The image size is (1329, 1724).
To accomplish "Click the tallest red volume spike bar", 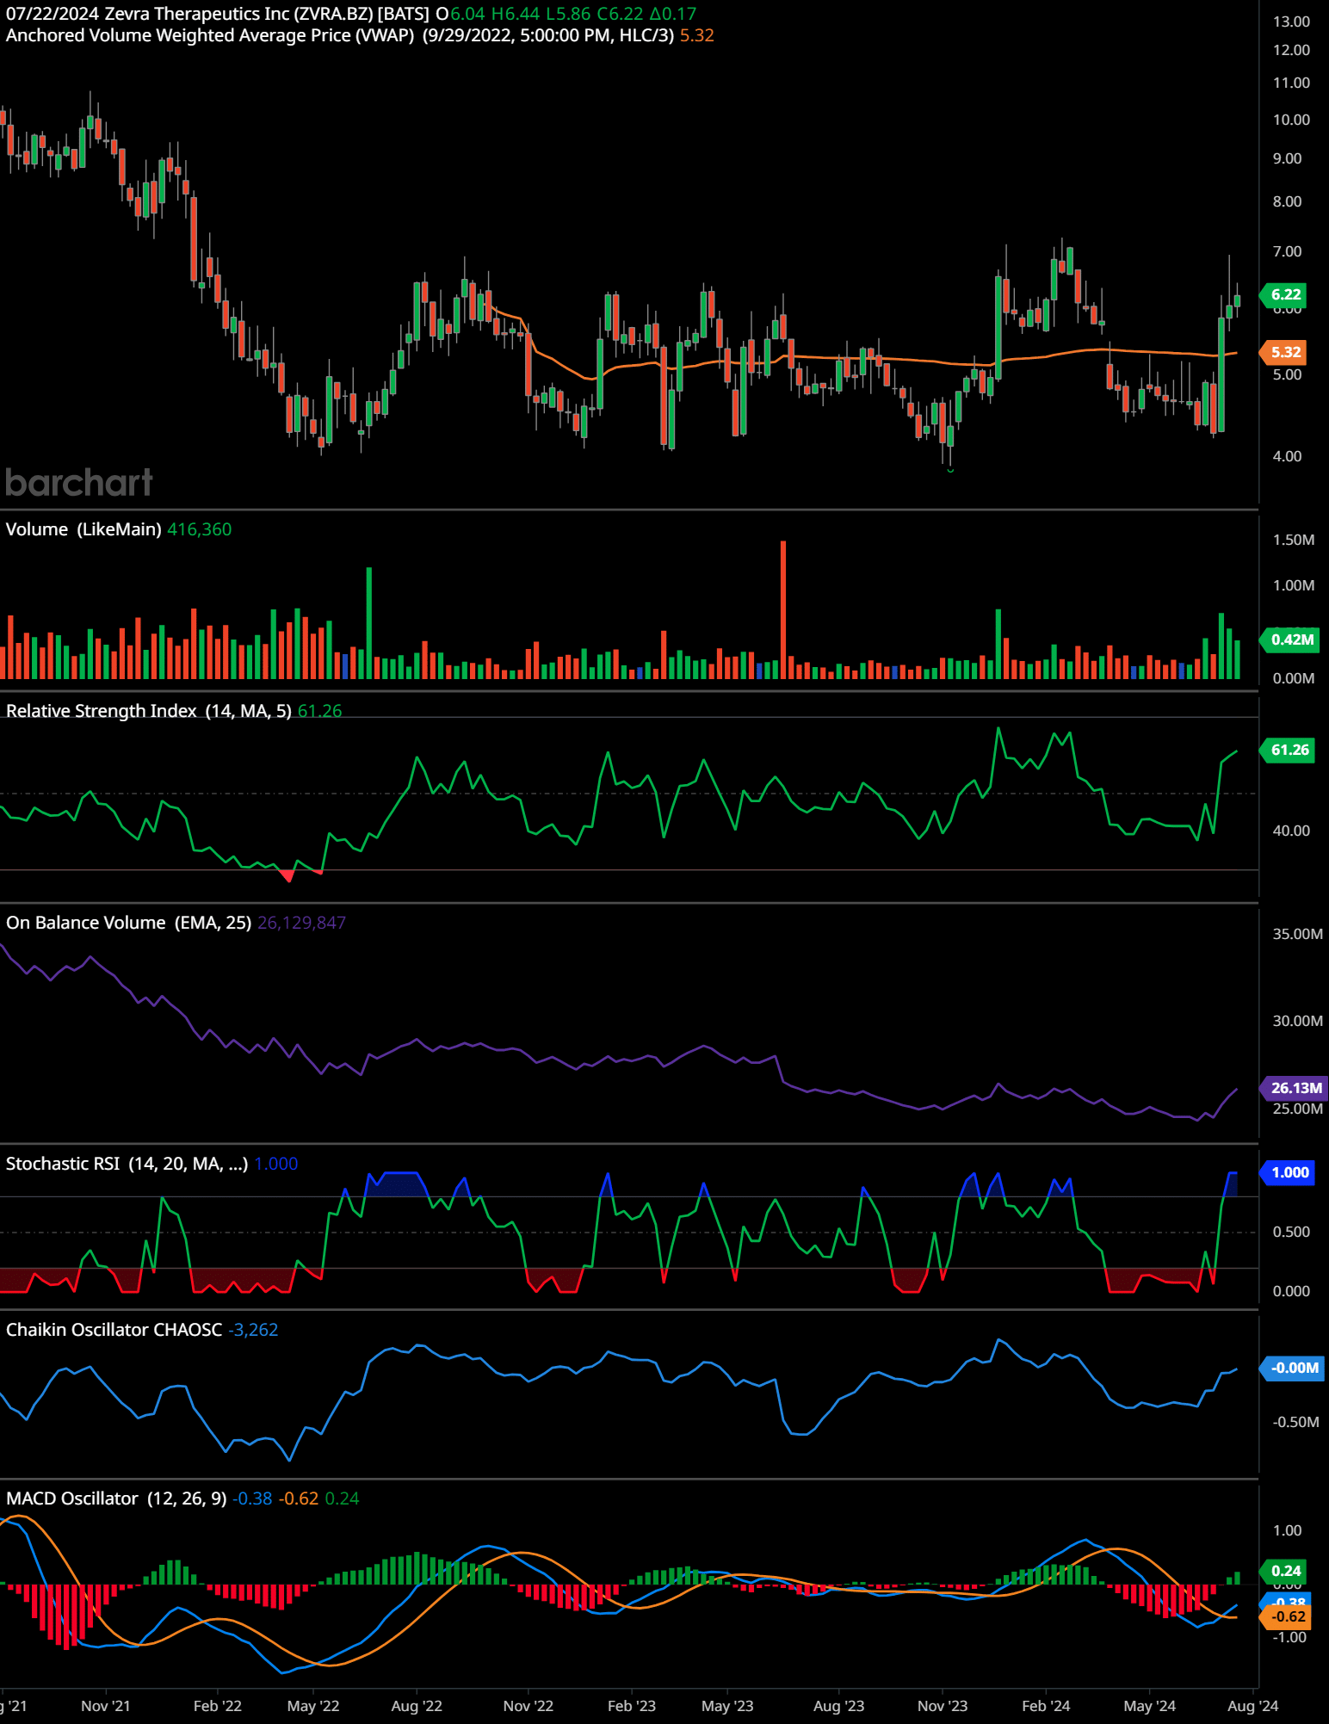I will [x=783, y=609].
